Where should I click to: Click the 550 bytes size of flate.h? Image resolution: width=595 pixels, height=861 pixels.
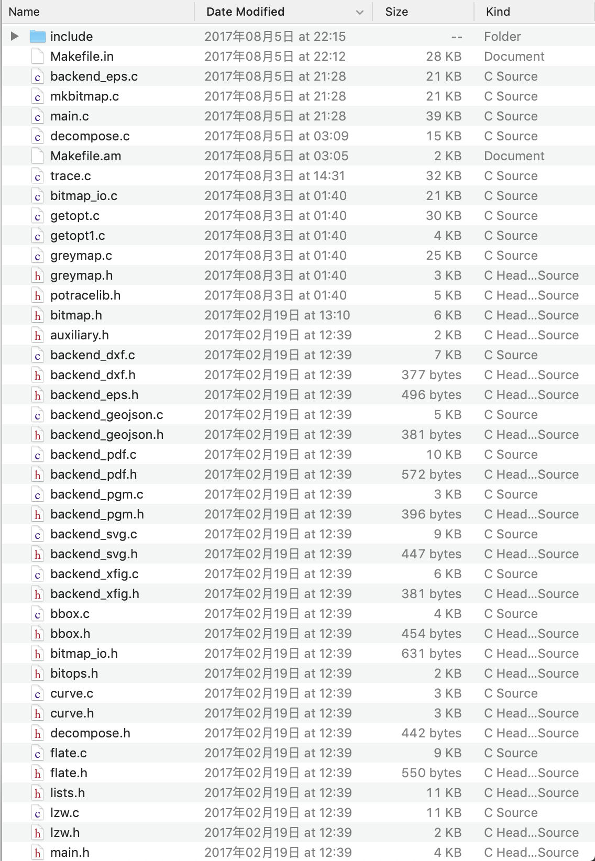point(431,773)
